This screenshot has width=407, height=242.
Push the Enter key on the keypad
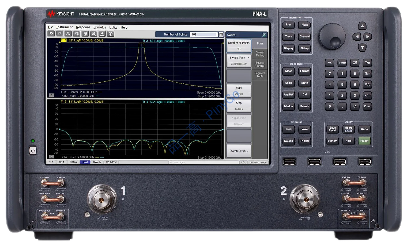click(x=367, y=106)
